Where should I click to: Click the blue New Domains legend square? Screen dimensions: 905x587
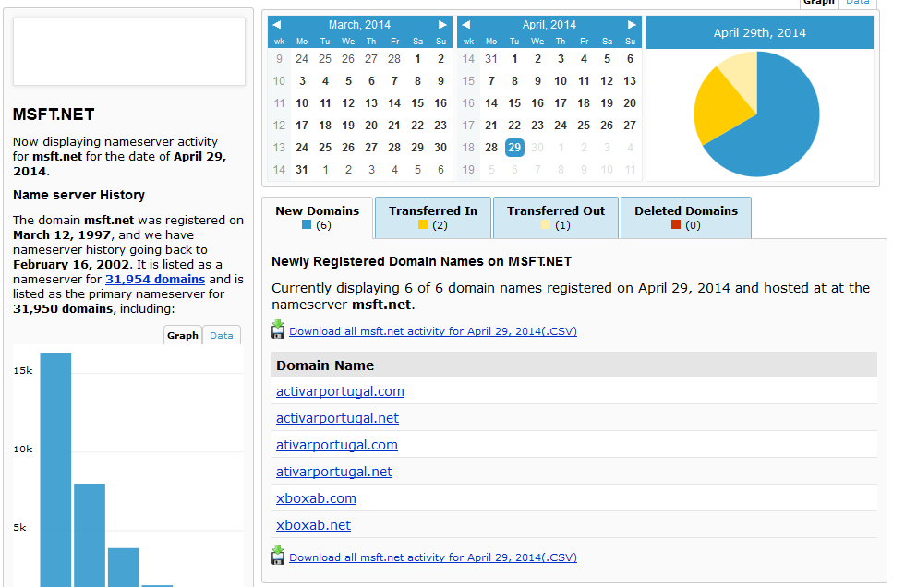[307, 224]
